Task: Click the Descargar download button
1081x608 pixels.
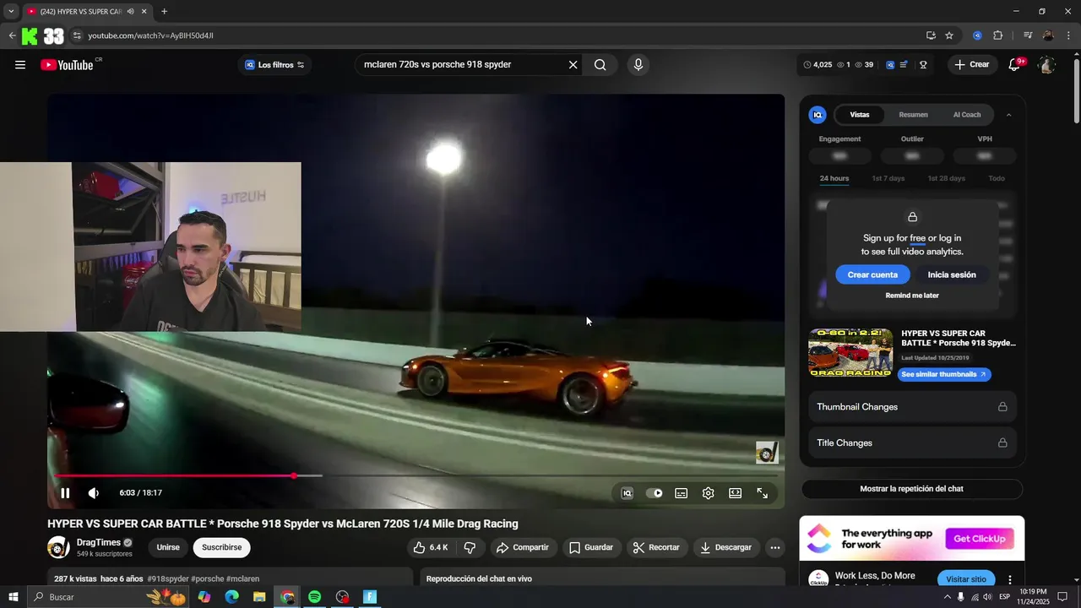Action: click(x=725, y=547)
